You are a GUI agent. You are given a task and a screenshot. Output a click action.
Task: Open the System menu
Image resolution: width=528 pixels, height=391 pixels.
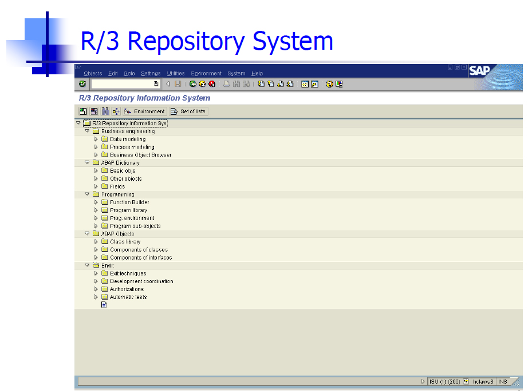(237, 73)
